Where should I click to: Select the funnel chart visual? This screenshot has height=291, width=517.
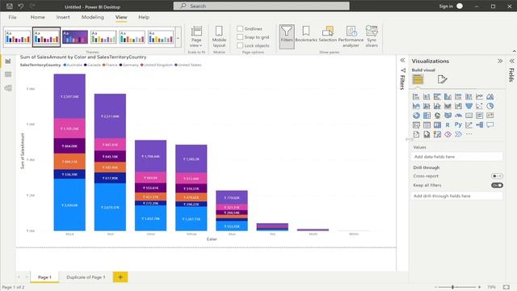pos(469,106)
